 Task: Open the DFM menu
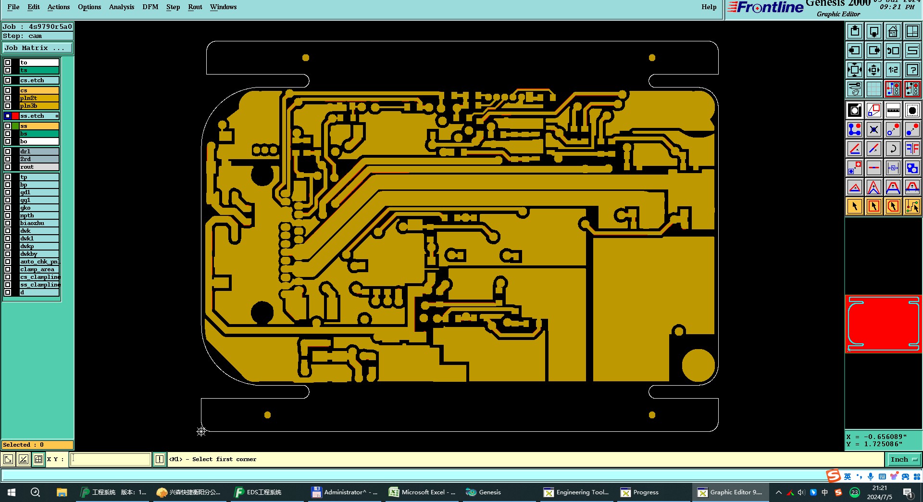[x=150, y=7]
